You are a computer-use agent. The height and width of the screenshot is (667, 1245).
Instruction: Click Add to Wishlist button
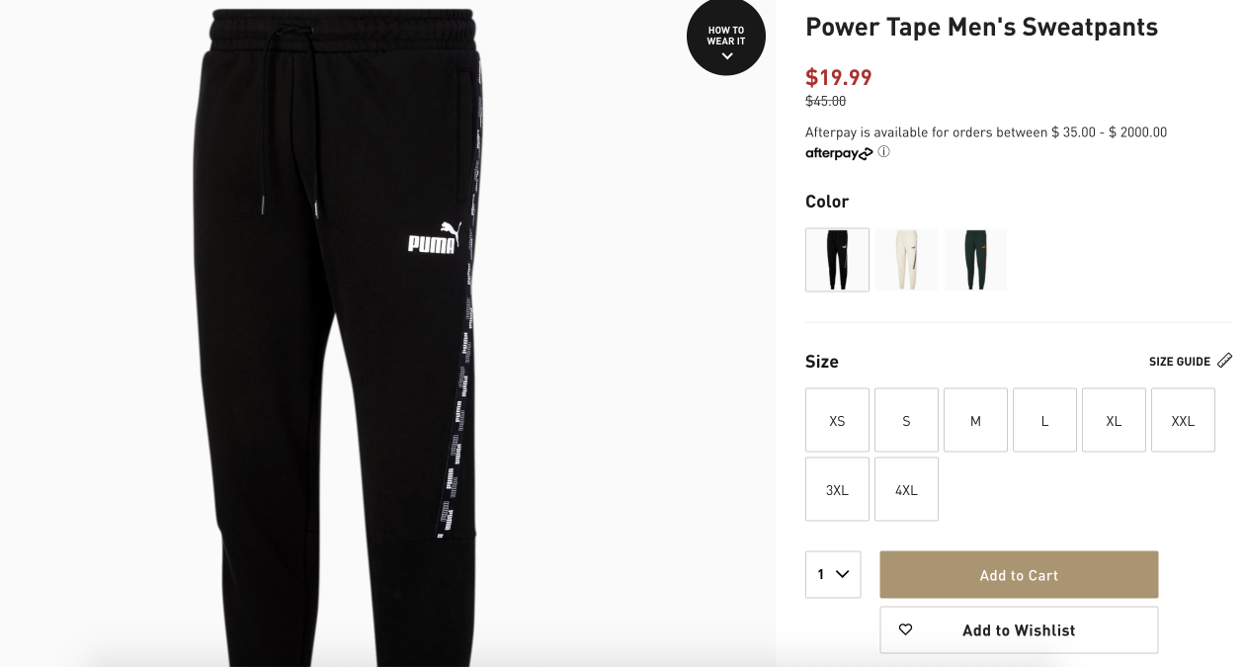tap(1019, 629)
